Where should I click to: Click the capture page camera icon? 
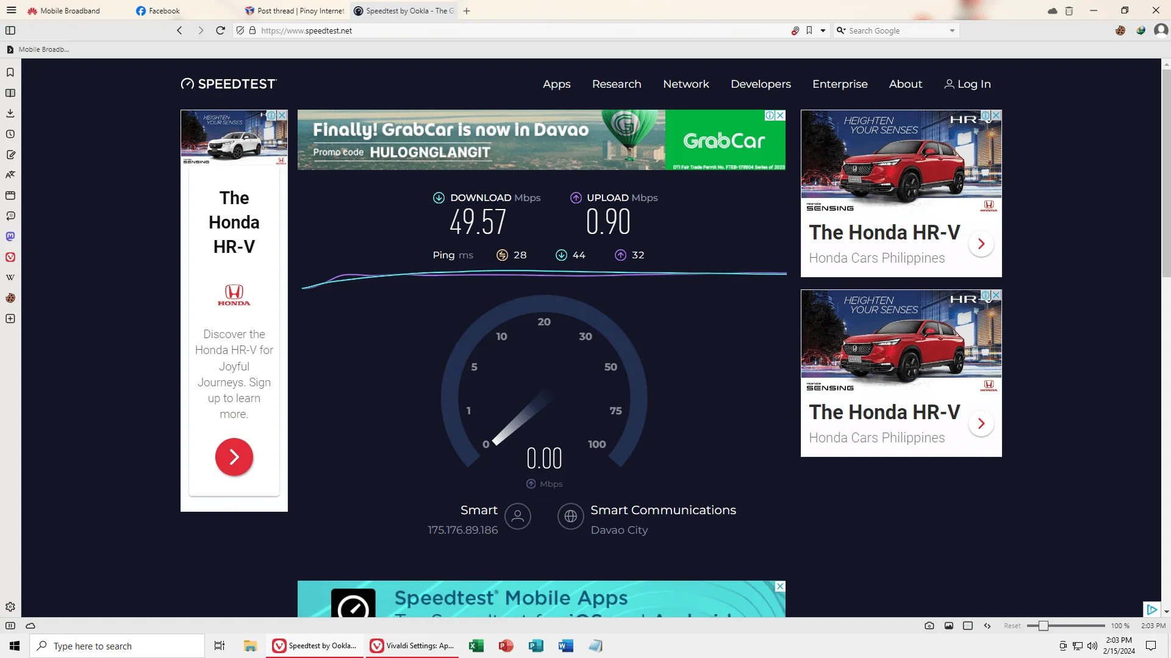[x=929, y=626]
